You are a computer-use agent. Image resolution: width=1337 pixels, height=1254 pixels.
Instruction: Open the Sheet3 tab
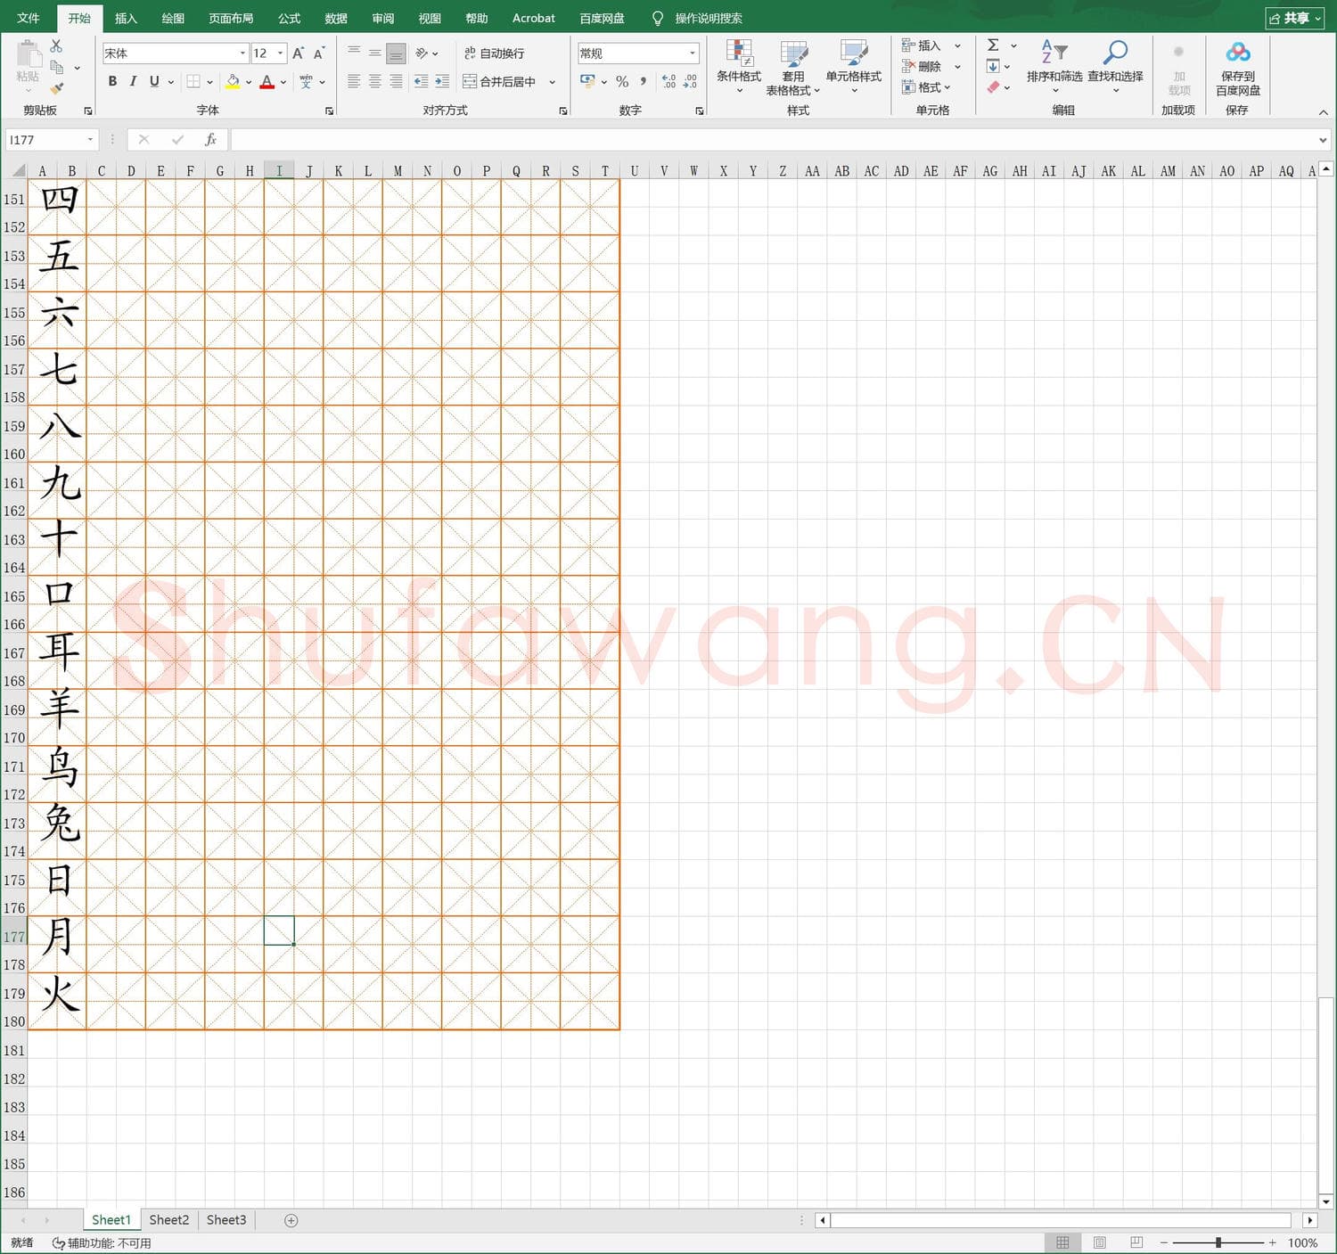click(x=226, y=1220)
